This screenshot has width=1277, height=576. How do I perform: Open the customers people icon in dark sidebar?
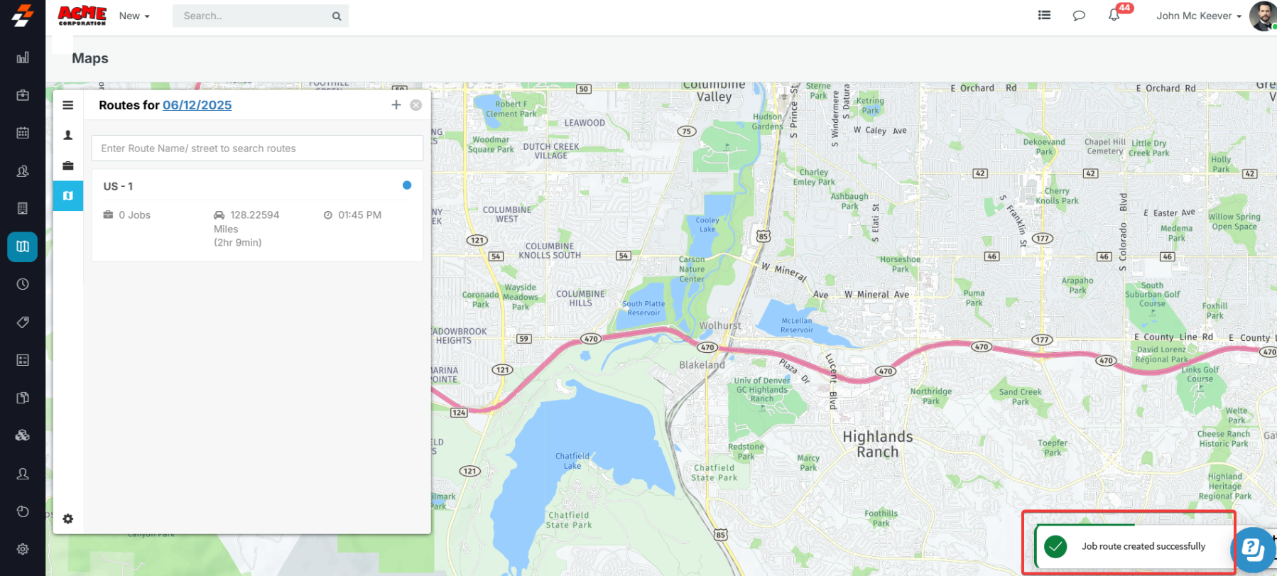[23, 170]
